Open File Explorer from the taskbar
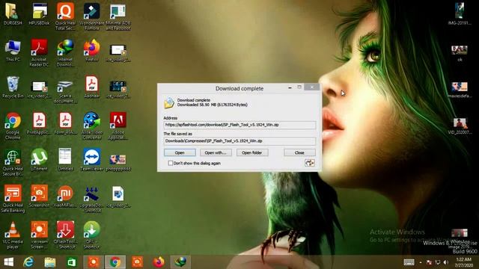Viewport: 479px width, 269px height. point(50,262)
